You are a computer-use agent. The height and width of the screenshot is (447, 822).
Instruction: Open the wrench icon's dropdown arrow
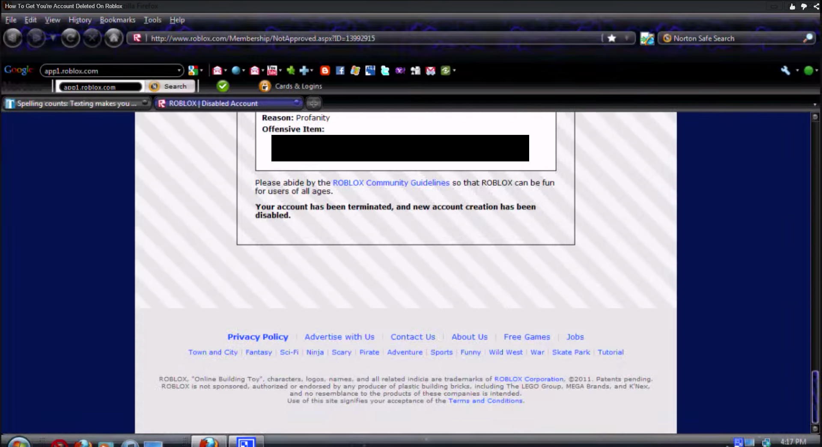(797, 70)
